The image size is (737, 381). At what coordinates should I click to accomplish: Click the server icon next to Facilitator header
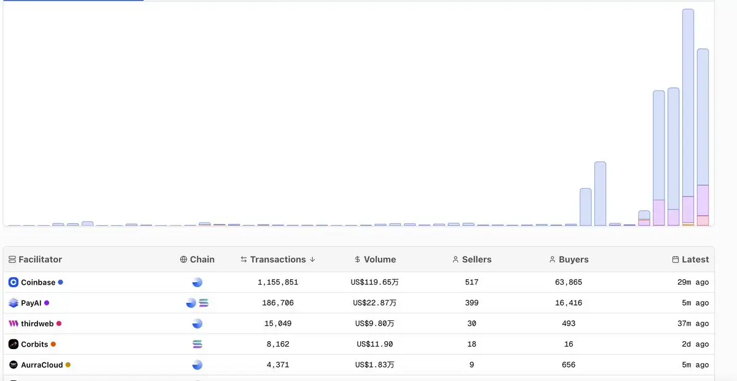tap(12, 260)
